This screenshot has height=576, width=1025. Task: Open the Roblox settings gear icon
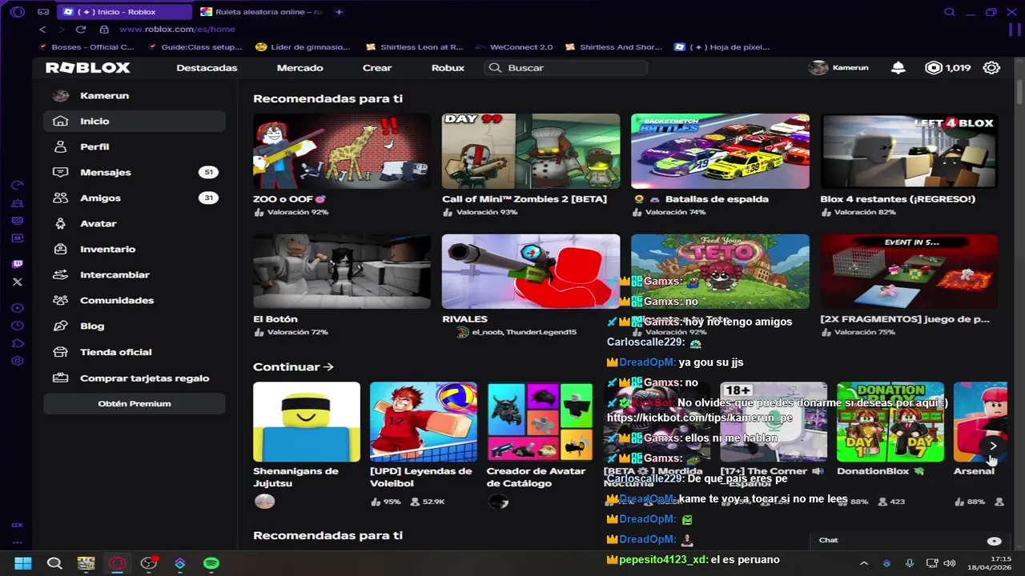(991, 68)
